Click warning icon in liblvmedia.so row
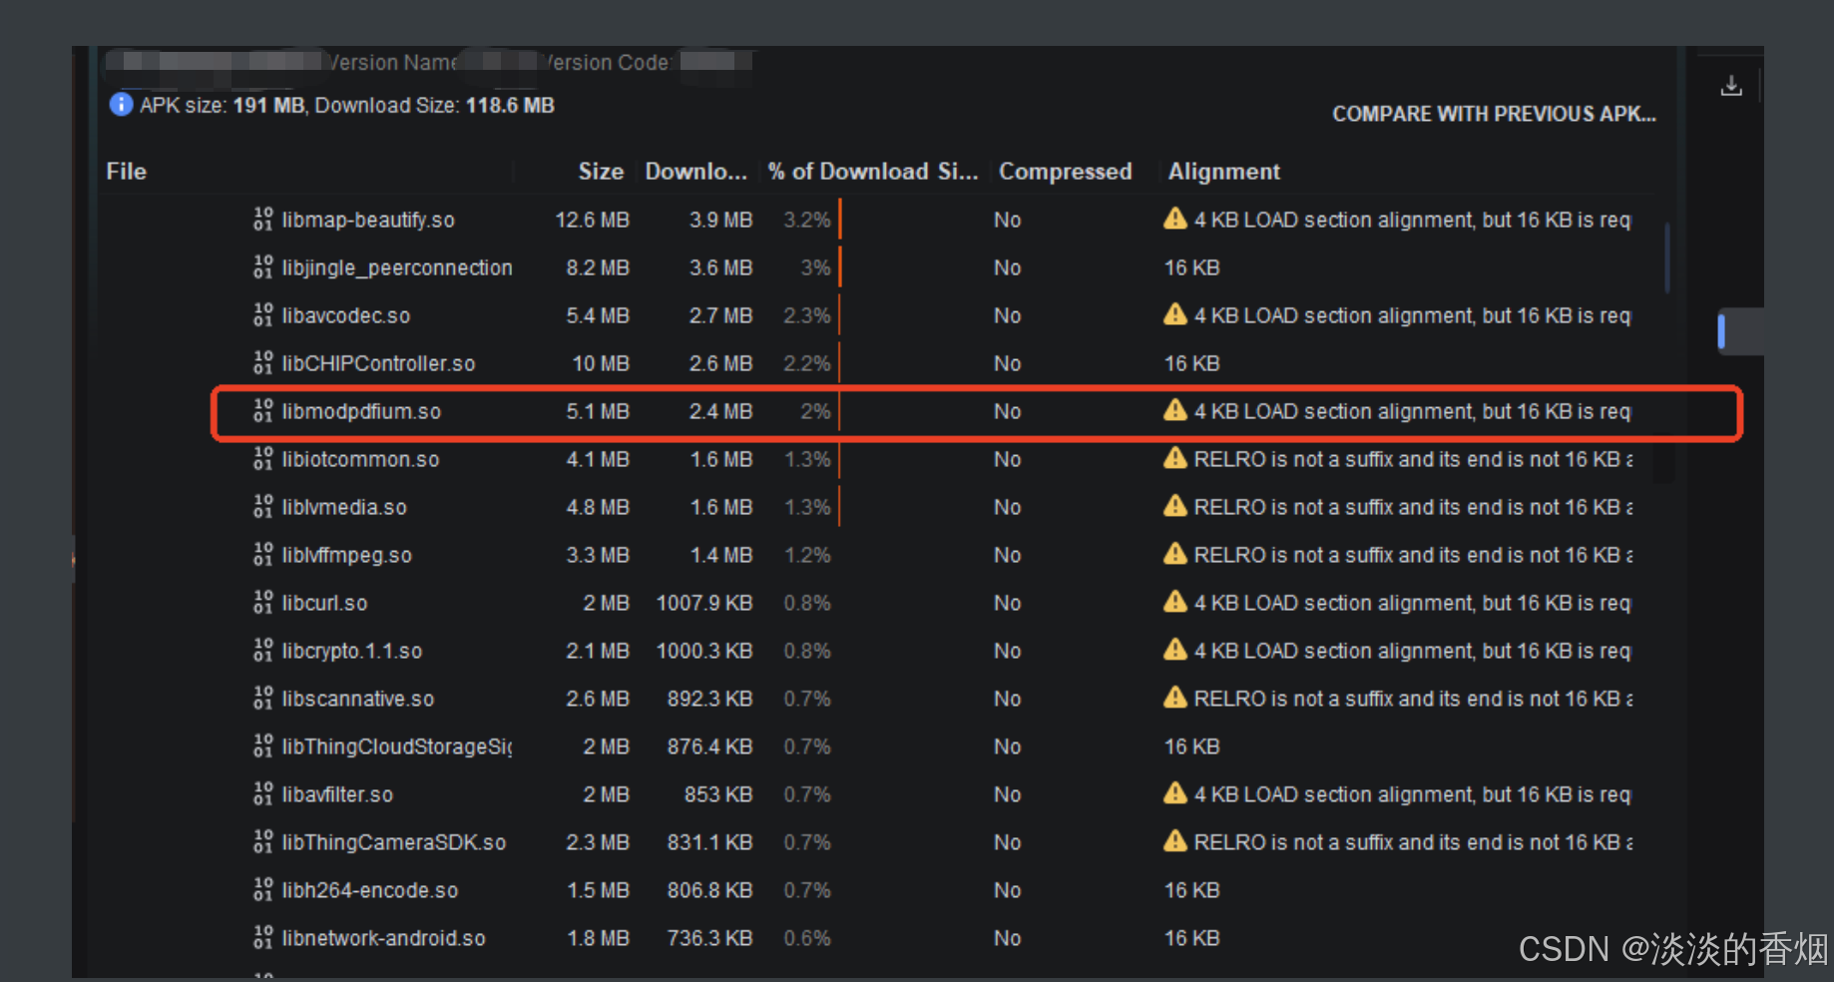This screenshot has height=982, width=1834. pyautogui.click(x=1175, y=505)
